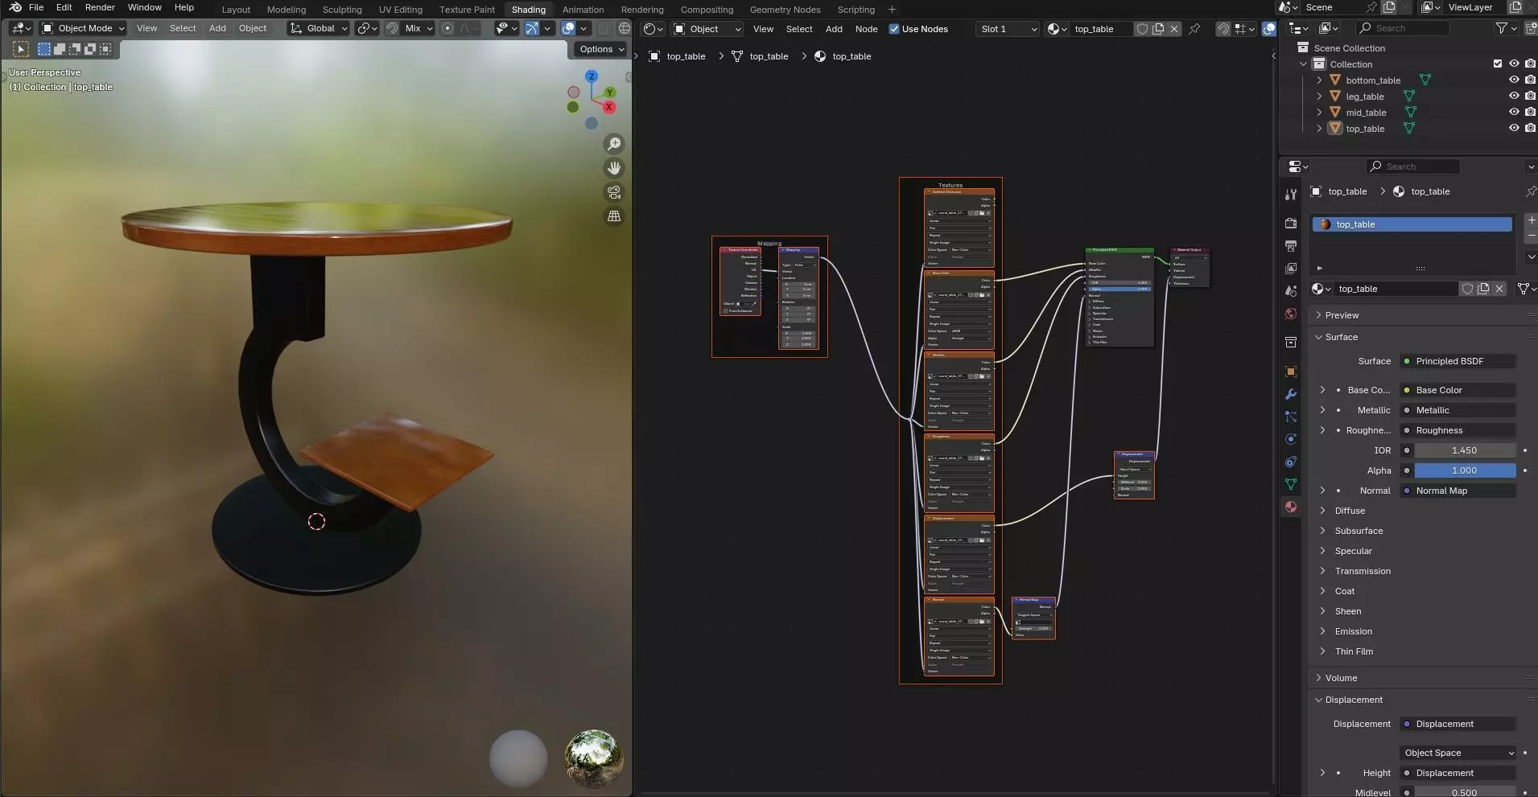1538x797 pixels.
Task: Toggle fake user shield in node editor header
Action: 1142,29
